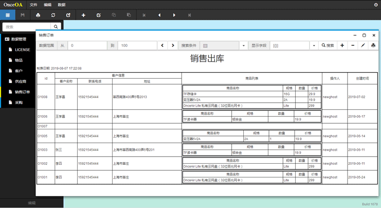Jump to last record icon

189,15
